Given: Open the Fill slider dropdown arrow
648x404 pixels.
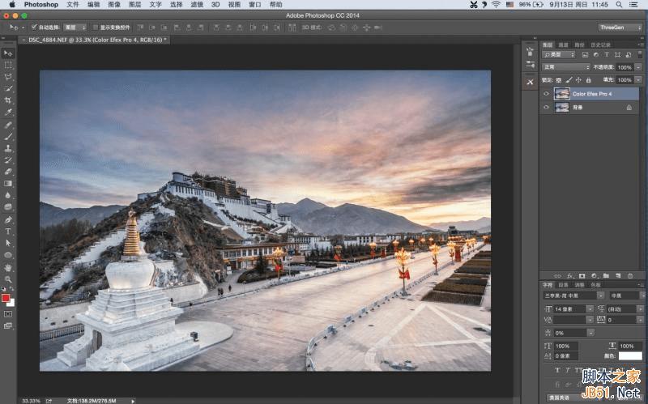Looking at the screenshot, I should pos(638,79).
